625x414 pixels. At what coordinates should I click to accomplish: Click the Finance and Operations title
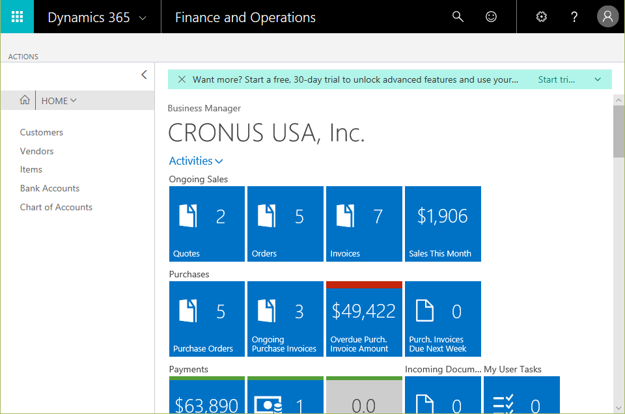(x=245, y=18)
